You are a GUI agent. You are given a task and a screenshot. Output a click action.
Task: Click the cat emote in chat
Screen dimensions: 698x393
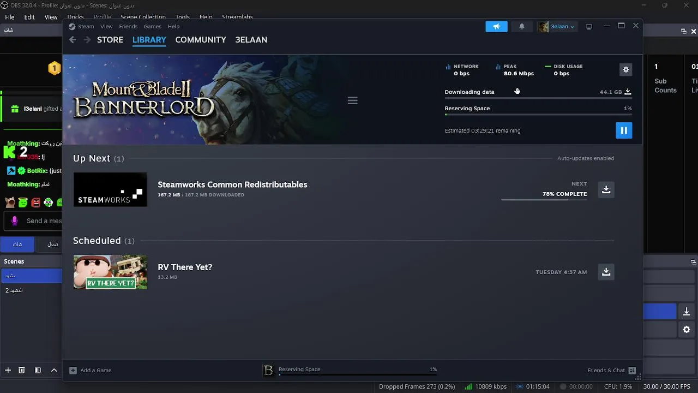[10, 203]
